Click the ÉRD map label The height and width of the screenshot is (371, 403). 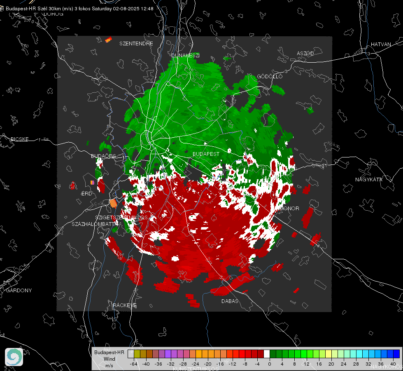(x=86, y=194)
